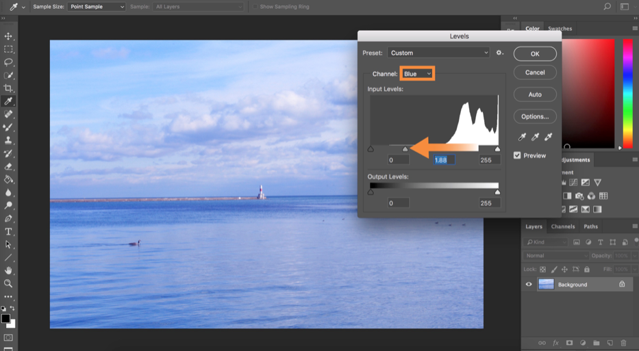Click Cancel in the Levels dialog
The image size is (639, 351).
(535, 73)
